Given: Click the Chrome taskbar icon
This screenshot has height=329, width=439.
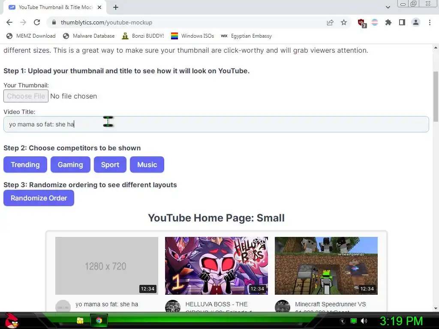Looking at the screenshot, I should point(99,320).
